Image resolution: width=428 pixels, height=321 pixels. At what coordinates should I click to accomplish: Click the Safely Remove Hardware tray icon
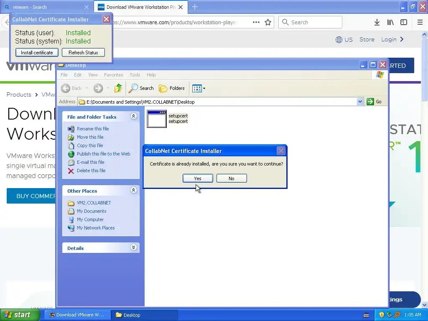389,315
